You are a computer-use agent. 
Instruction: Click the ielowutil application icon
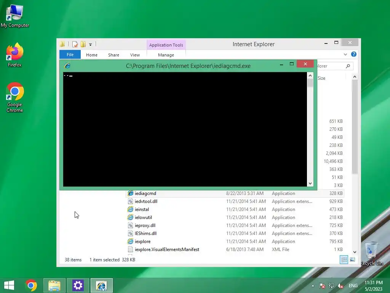click(130, 217)
